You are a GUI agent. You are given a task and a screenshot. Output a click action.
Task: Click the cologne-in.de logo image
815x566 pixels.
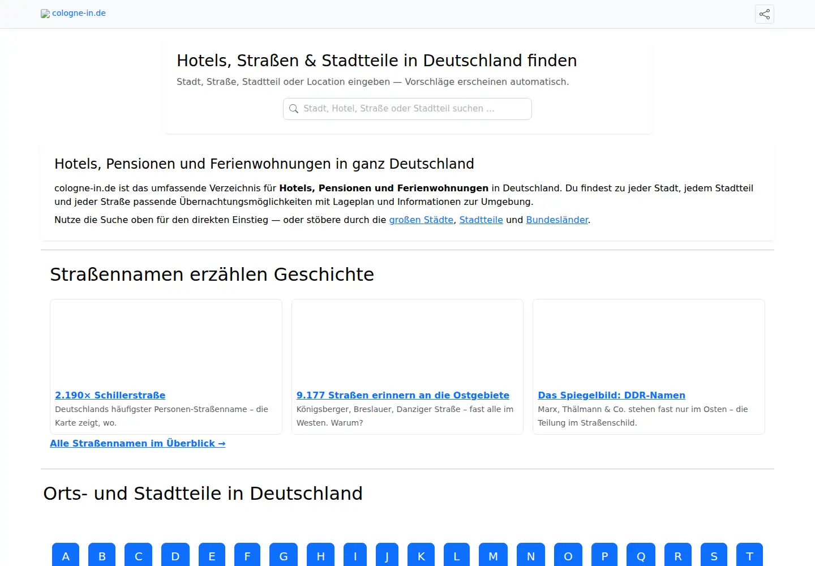(45, 14)
